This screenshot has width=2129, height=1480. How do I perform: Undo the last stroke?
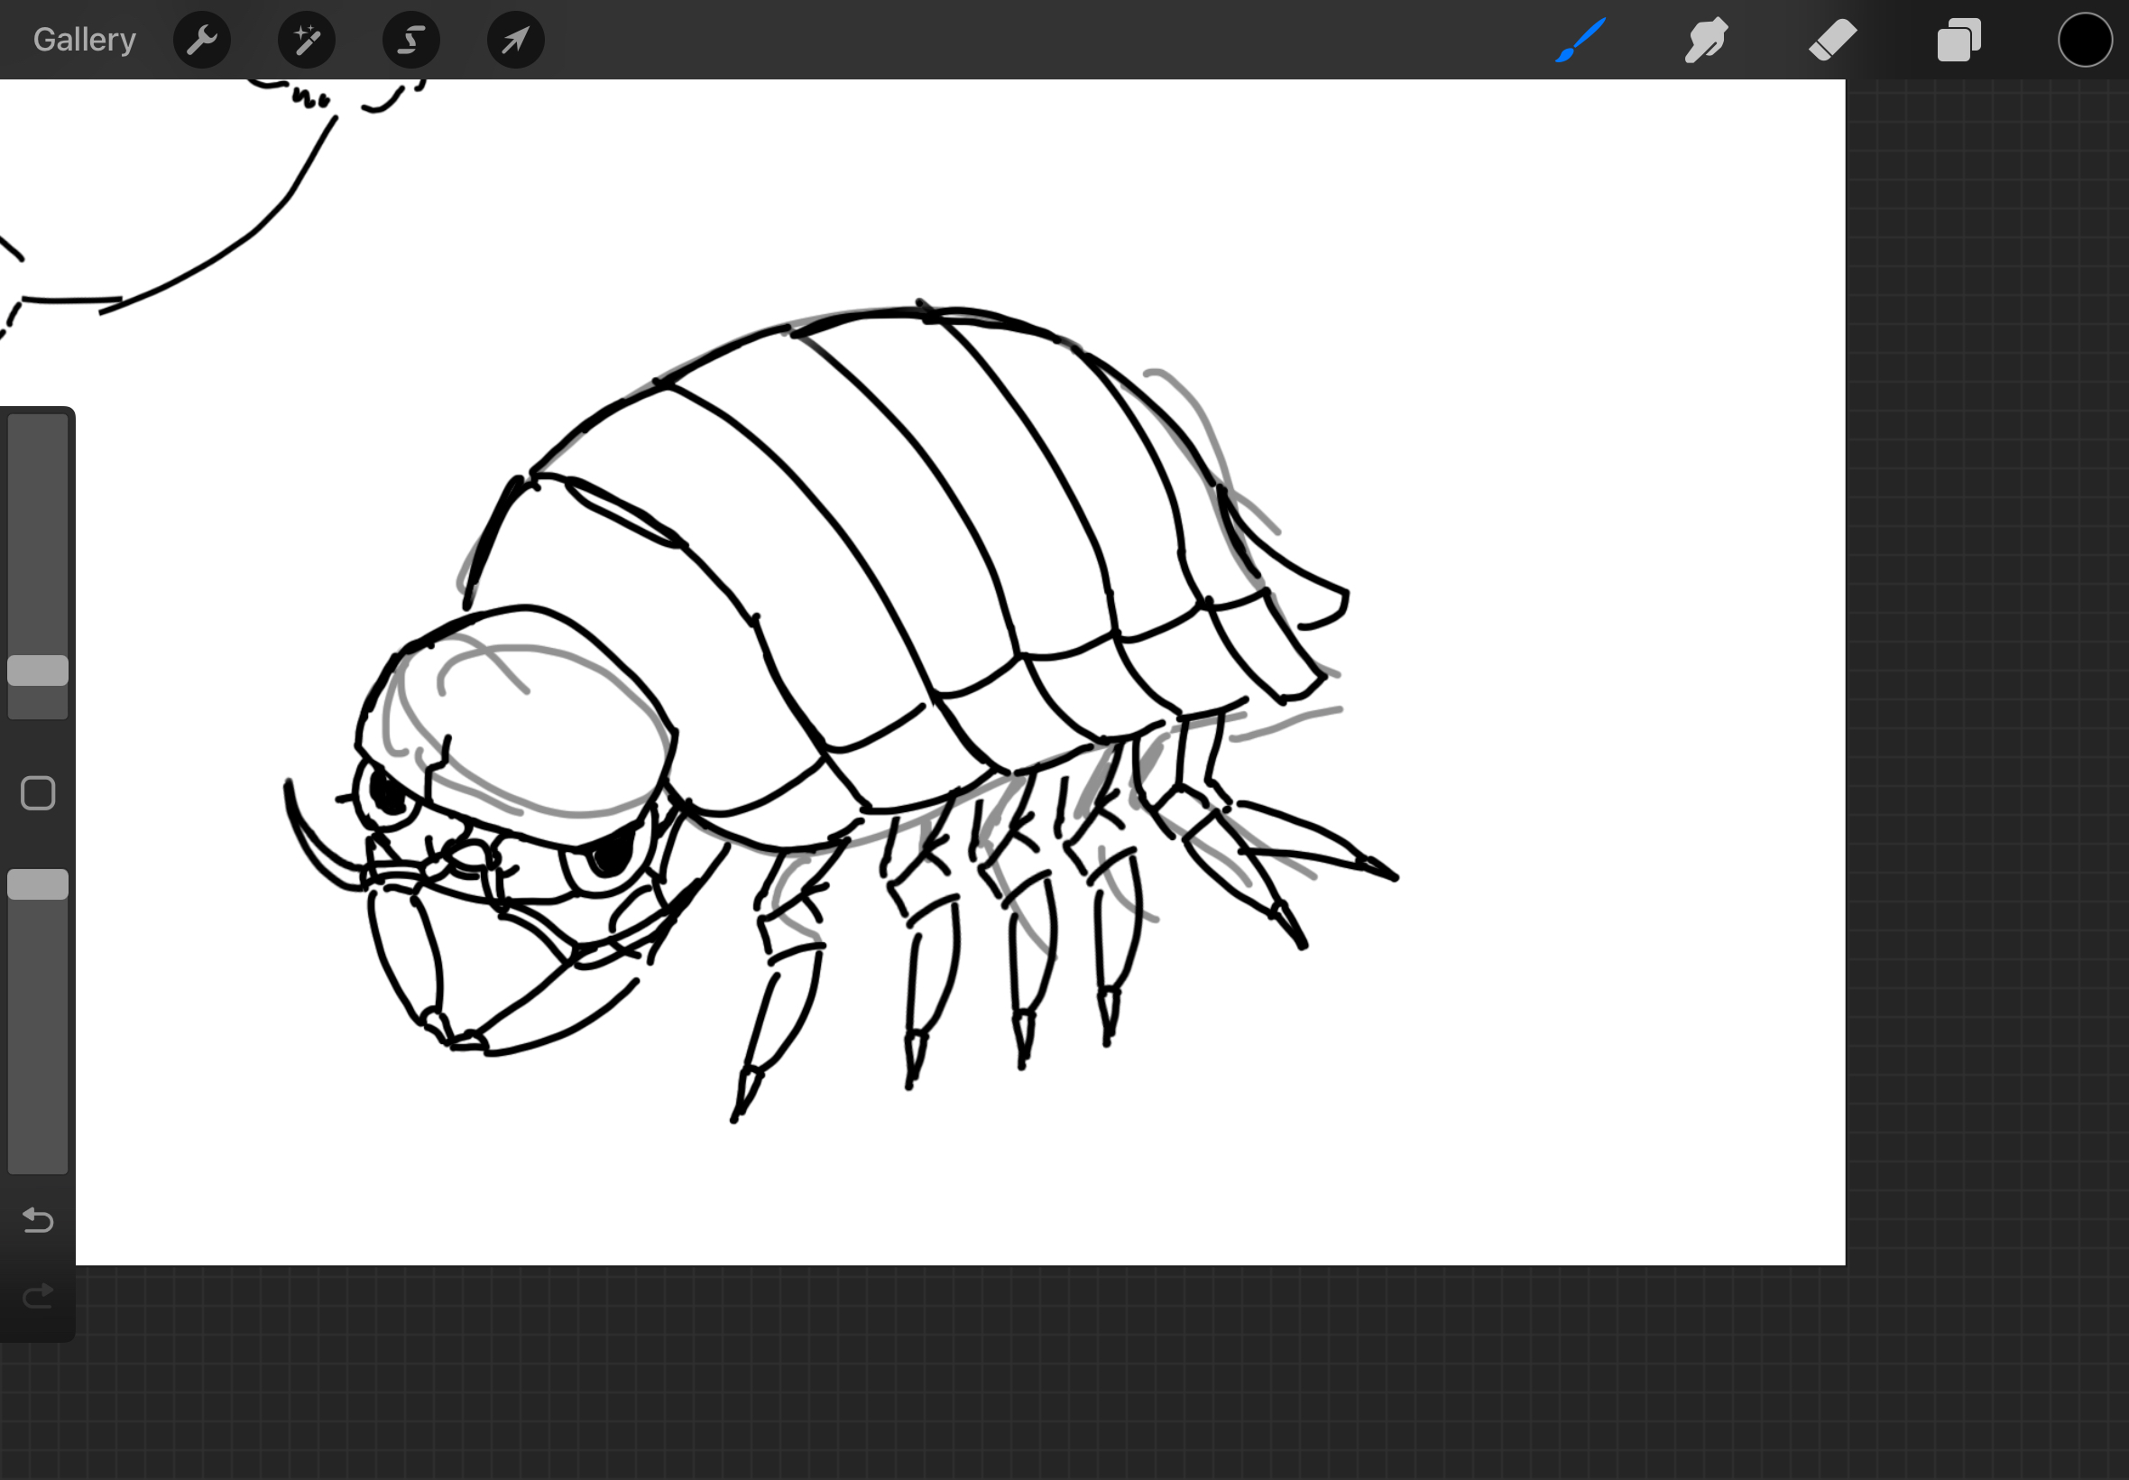pyautogui.click(x=38, y=1219)
